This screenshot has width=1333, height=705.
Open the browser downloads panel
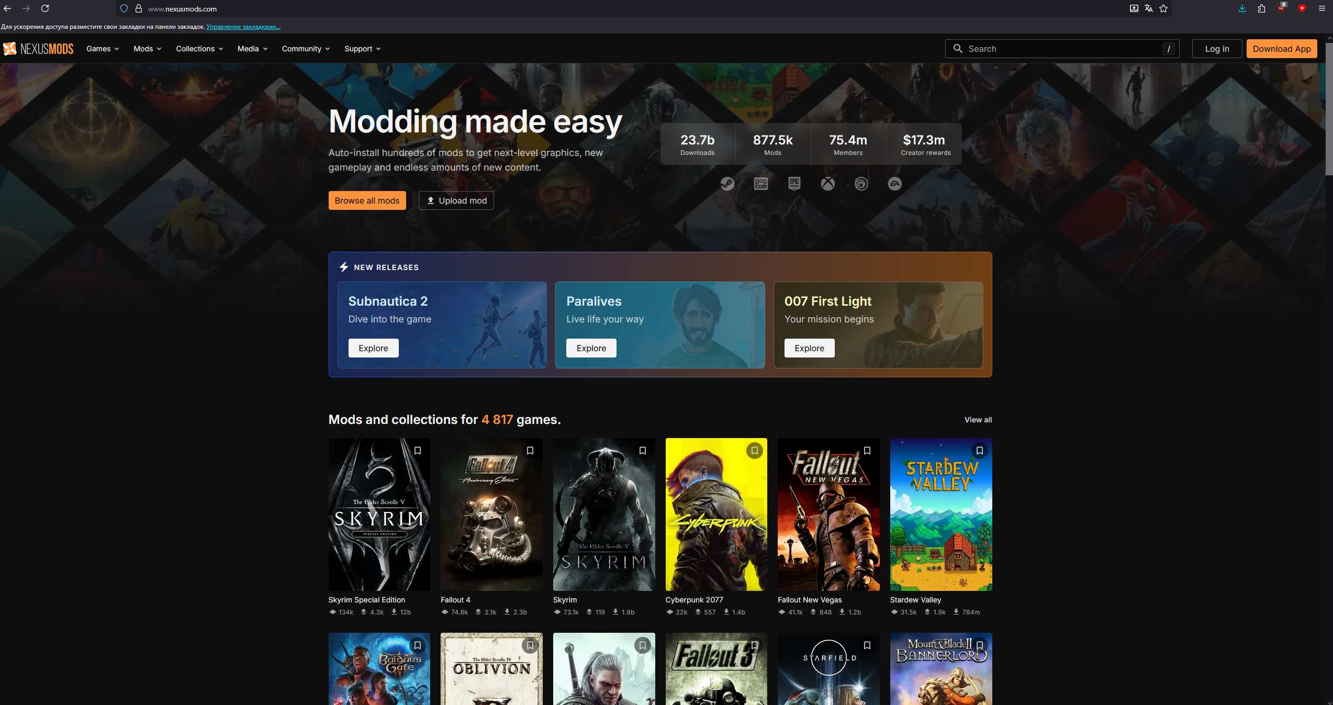pos(1242,8)
